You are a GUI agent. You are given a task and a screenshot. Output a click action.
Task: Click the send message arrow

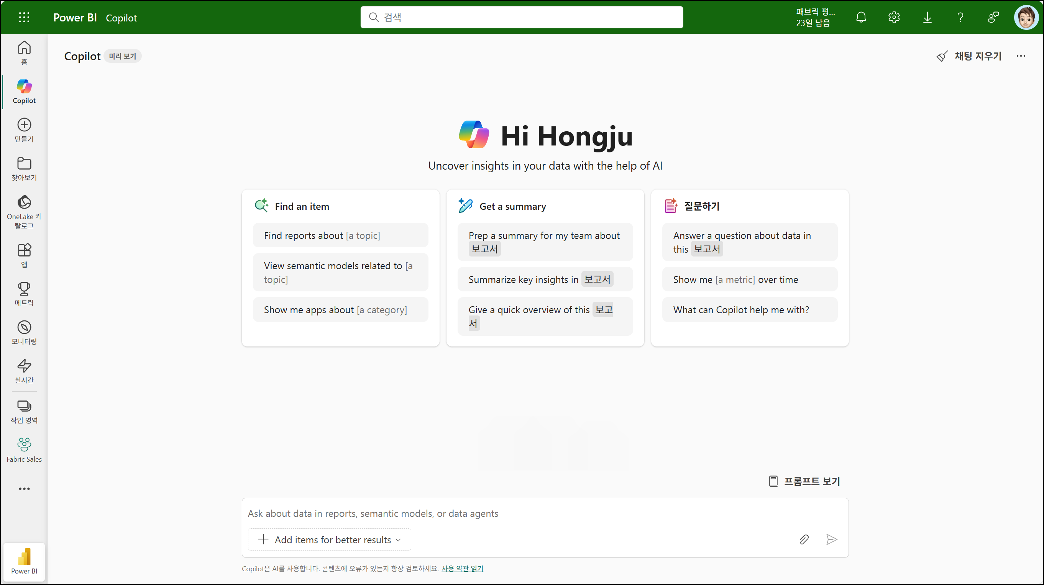(832, 539)
